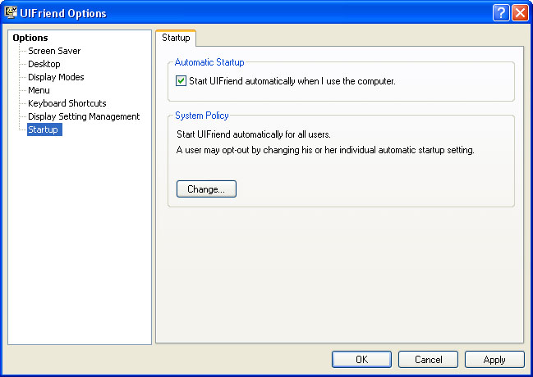Switch to the Startup tab

click(176, 38)
